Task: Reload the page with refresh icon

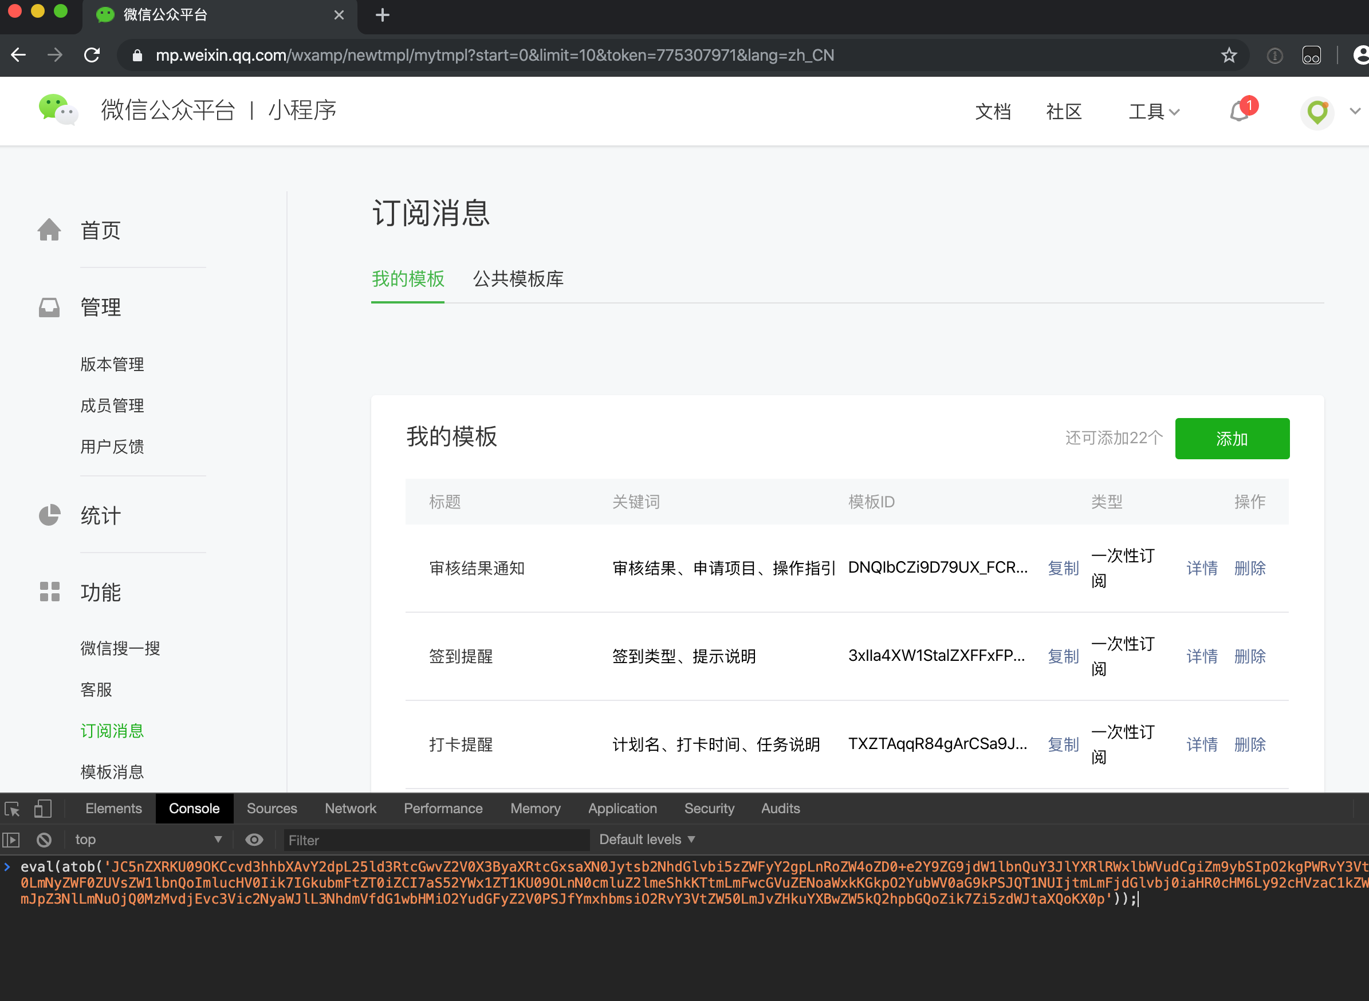Action: coord(92,55)
